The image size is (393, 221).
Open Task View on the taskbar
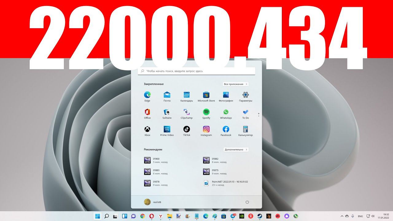115,216
